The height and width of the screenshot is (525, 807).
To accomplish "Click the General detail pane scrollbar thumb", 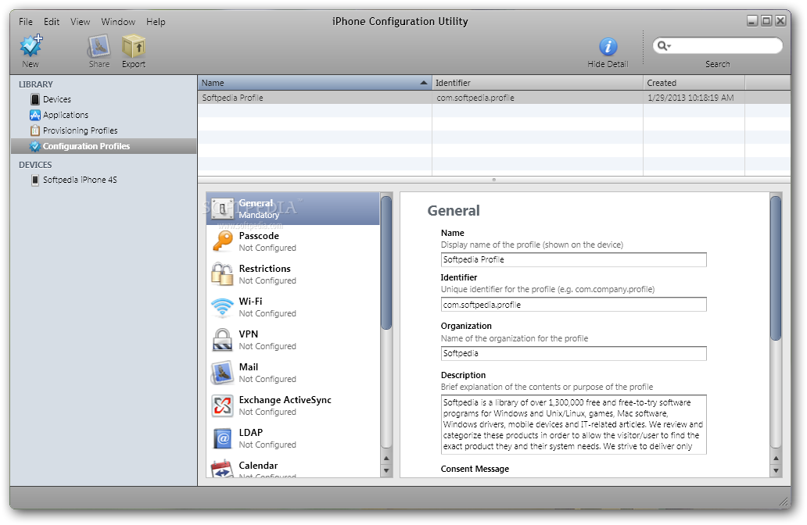I will click(776, 267).
